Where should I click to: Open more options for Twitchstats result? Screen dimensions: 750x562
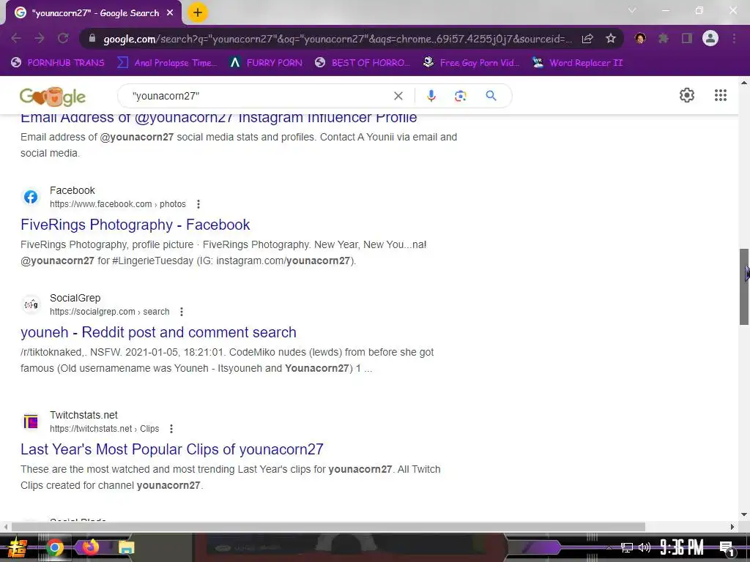(171, 429)
